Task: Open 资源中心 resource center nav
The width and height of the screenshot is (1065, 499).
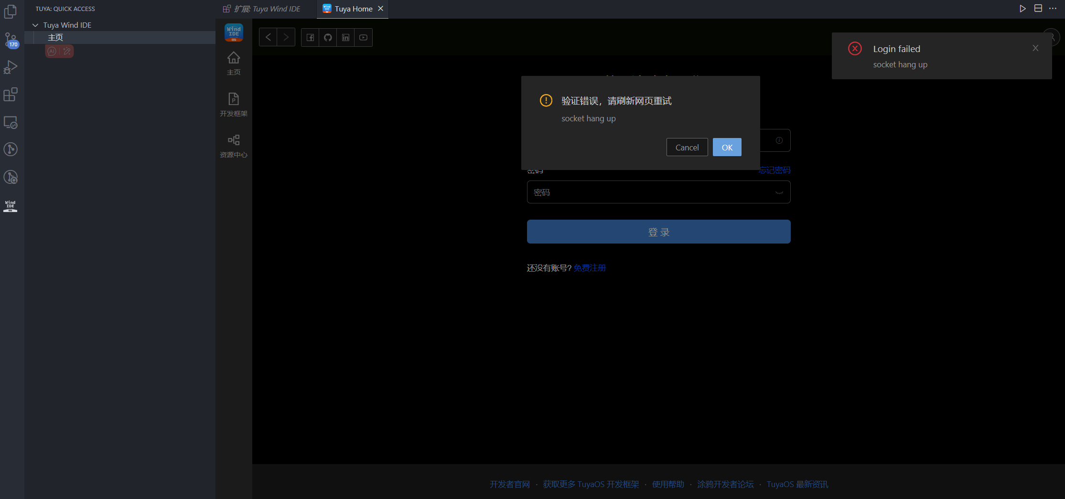Action: pyautogui.click(x=234, y=146)
